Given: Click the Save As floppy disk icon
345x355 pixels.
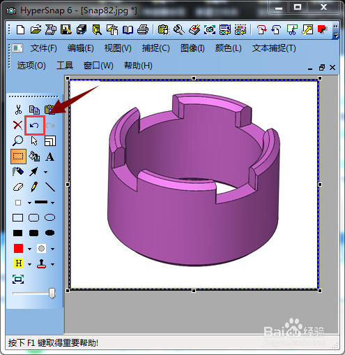Looking at the screenshot, I should [x=66, y=30].
